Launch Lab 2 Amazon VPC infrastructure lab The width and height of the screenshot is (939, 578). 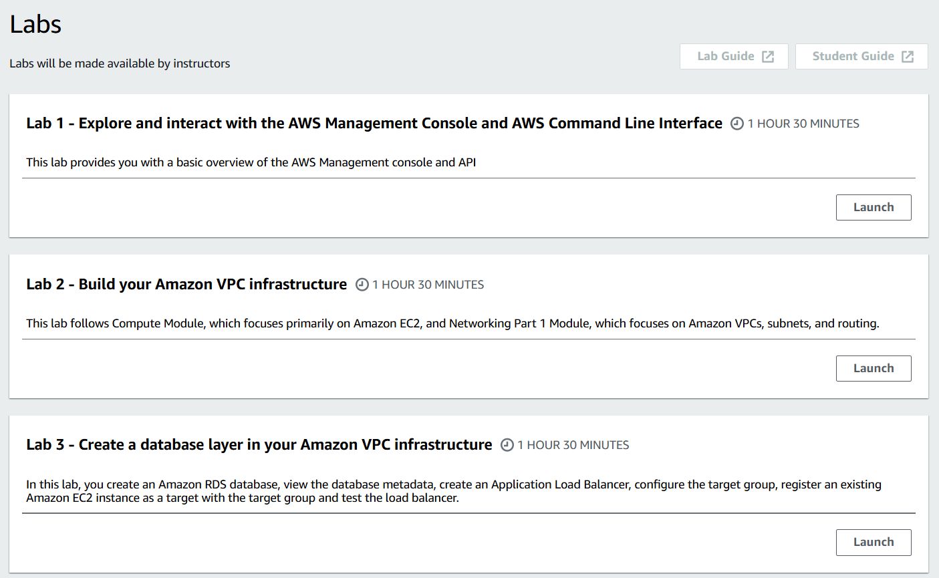[x=874, y=368]
